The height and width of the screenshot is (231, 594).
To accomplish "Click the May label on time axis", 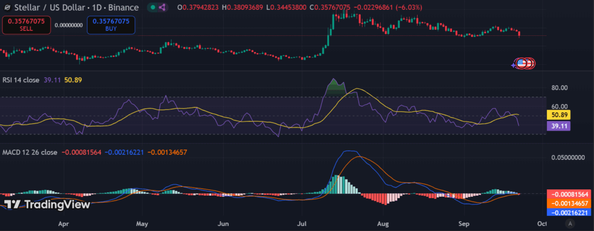I will click(x=142, y=224).
